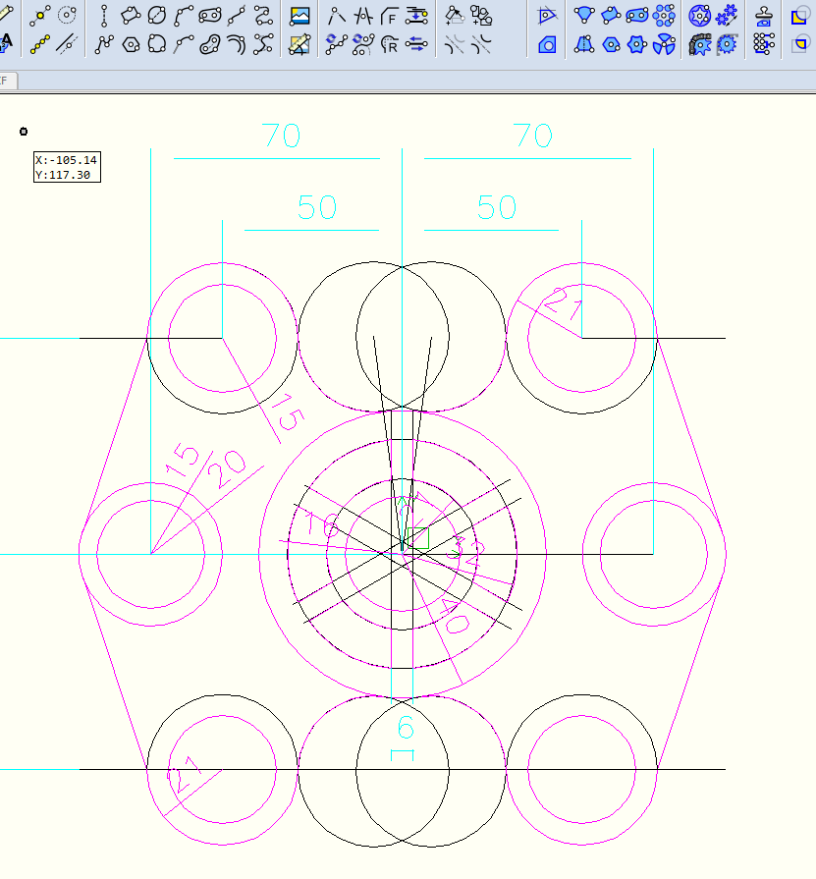Select the single point tool with yellow dot

coord(40,16)
